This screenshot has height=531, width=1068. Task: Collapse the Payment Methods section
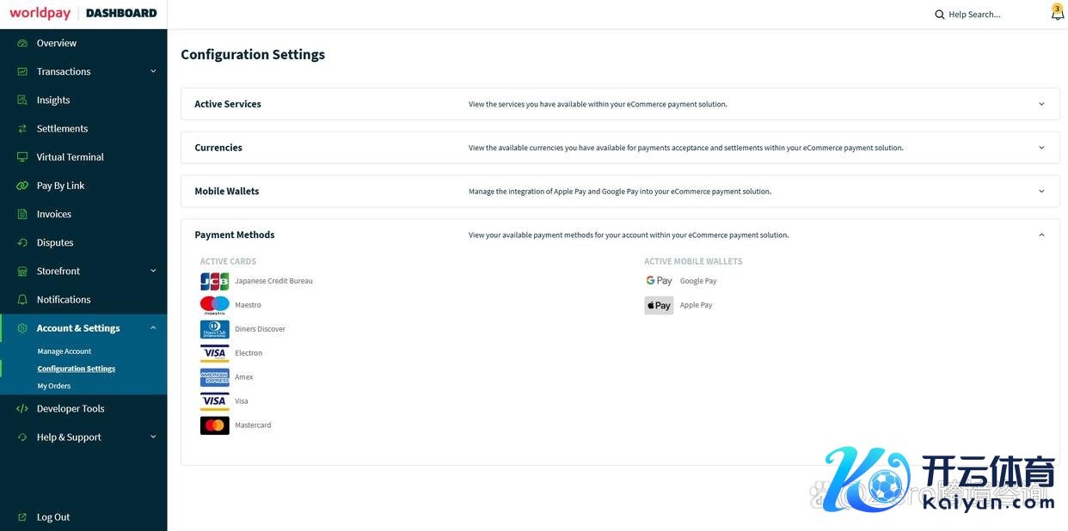coord(1041,235)
